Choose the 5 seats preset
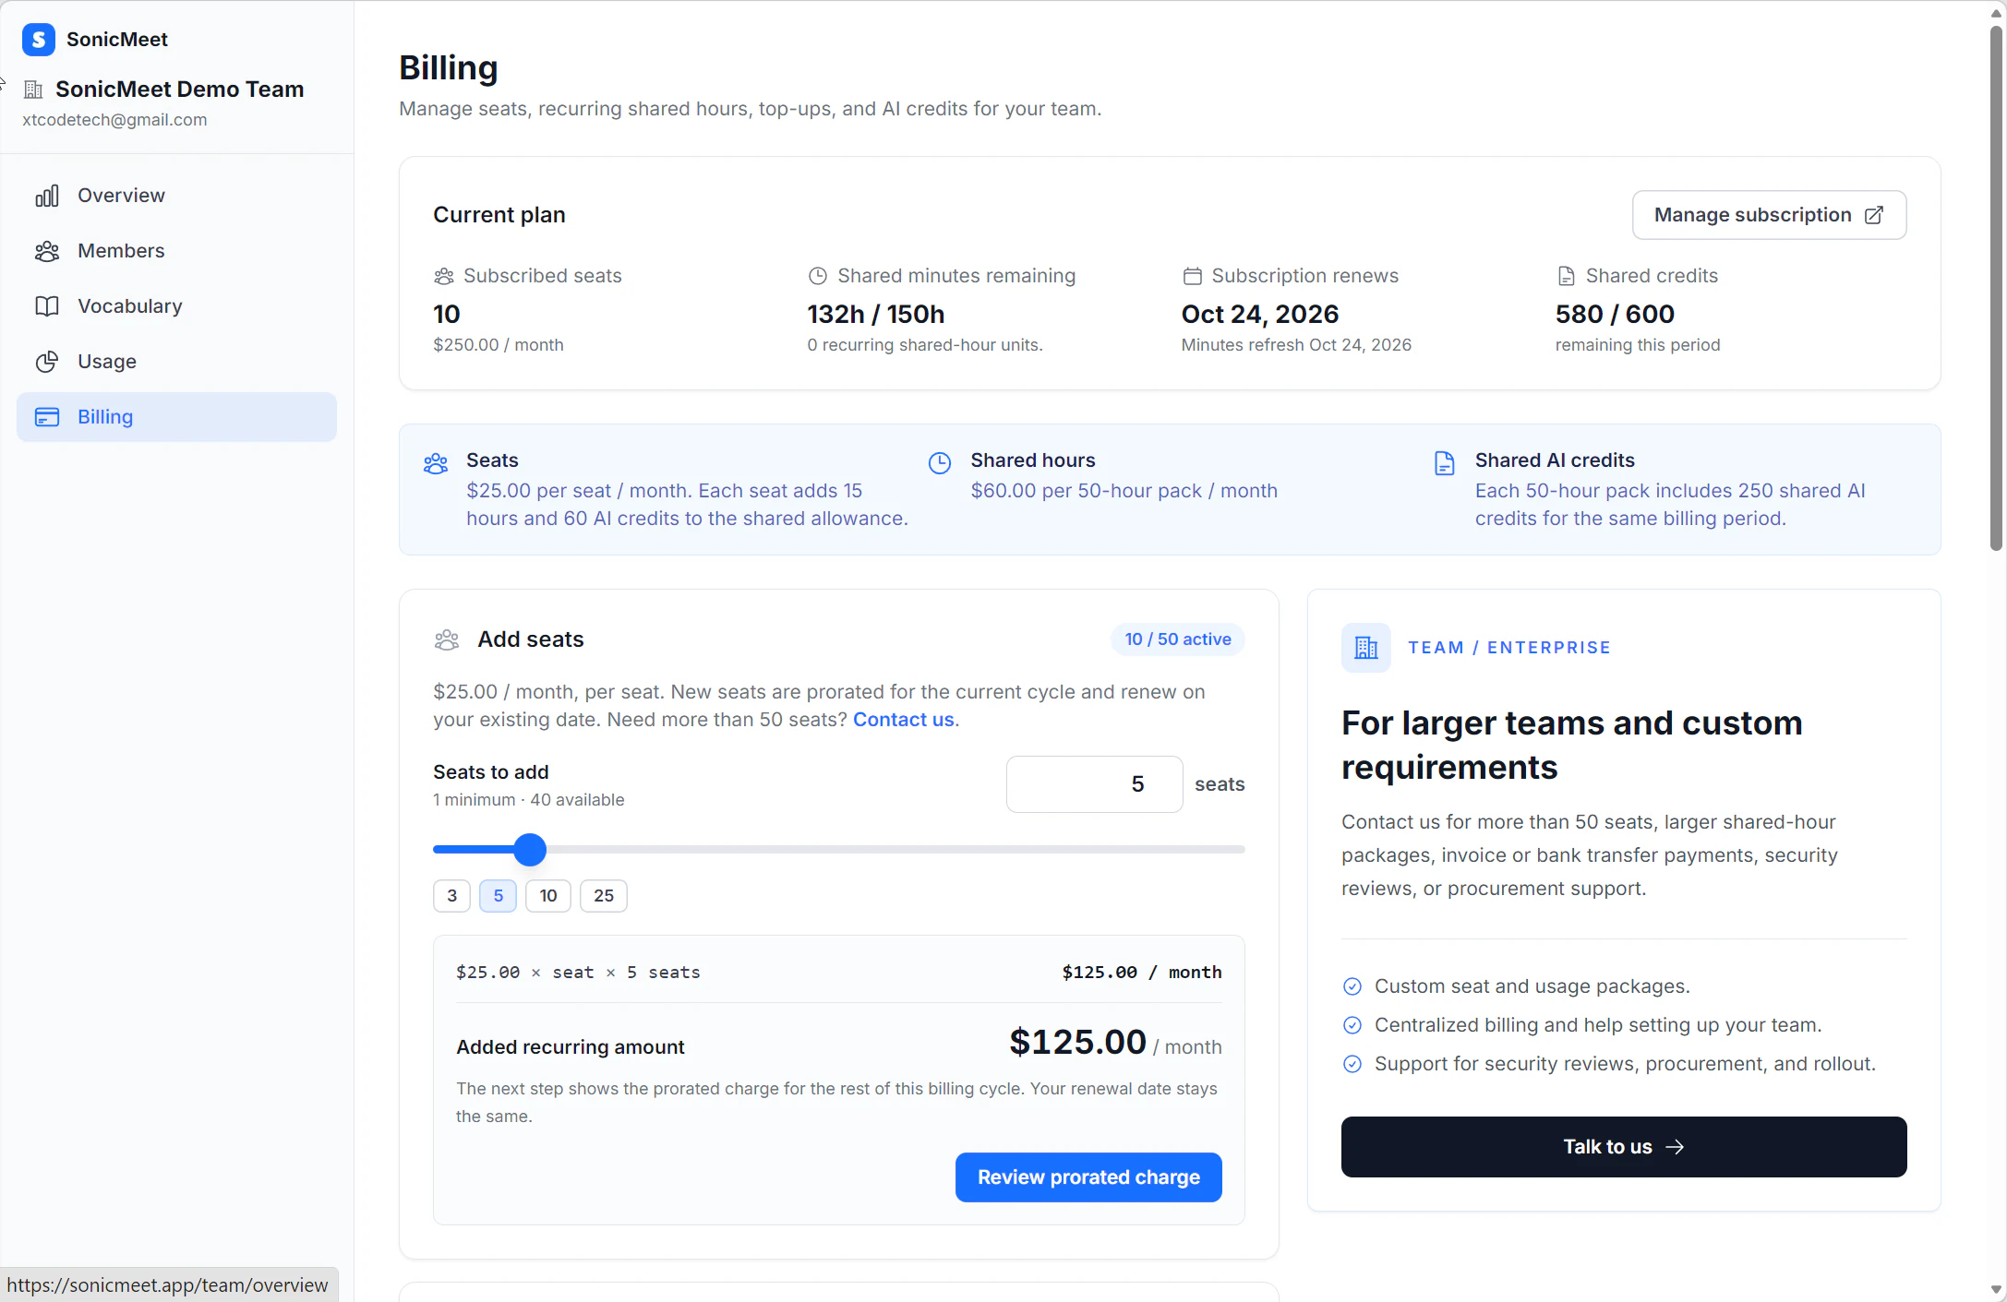Screen dimensions: 2007x1302 click(498, 896)
